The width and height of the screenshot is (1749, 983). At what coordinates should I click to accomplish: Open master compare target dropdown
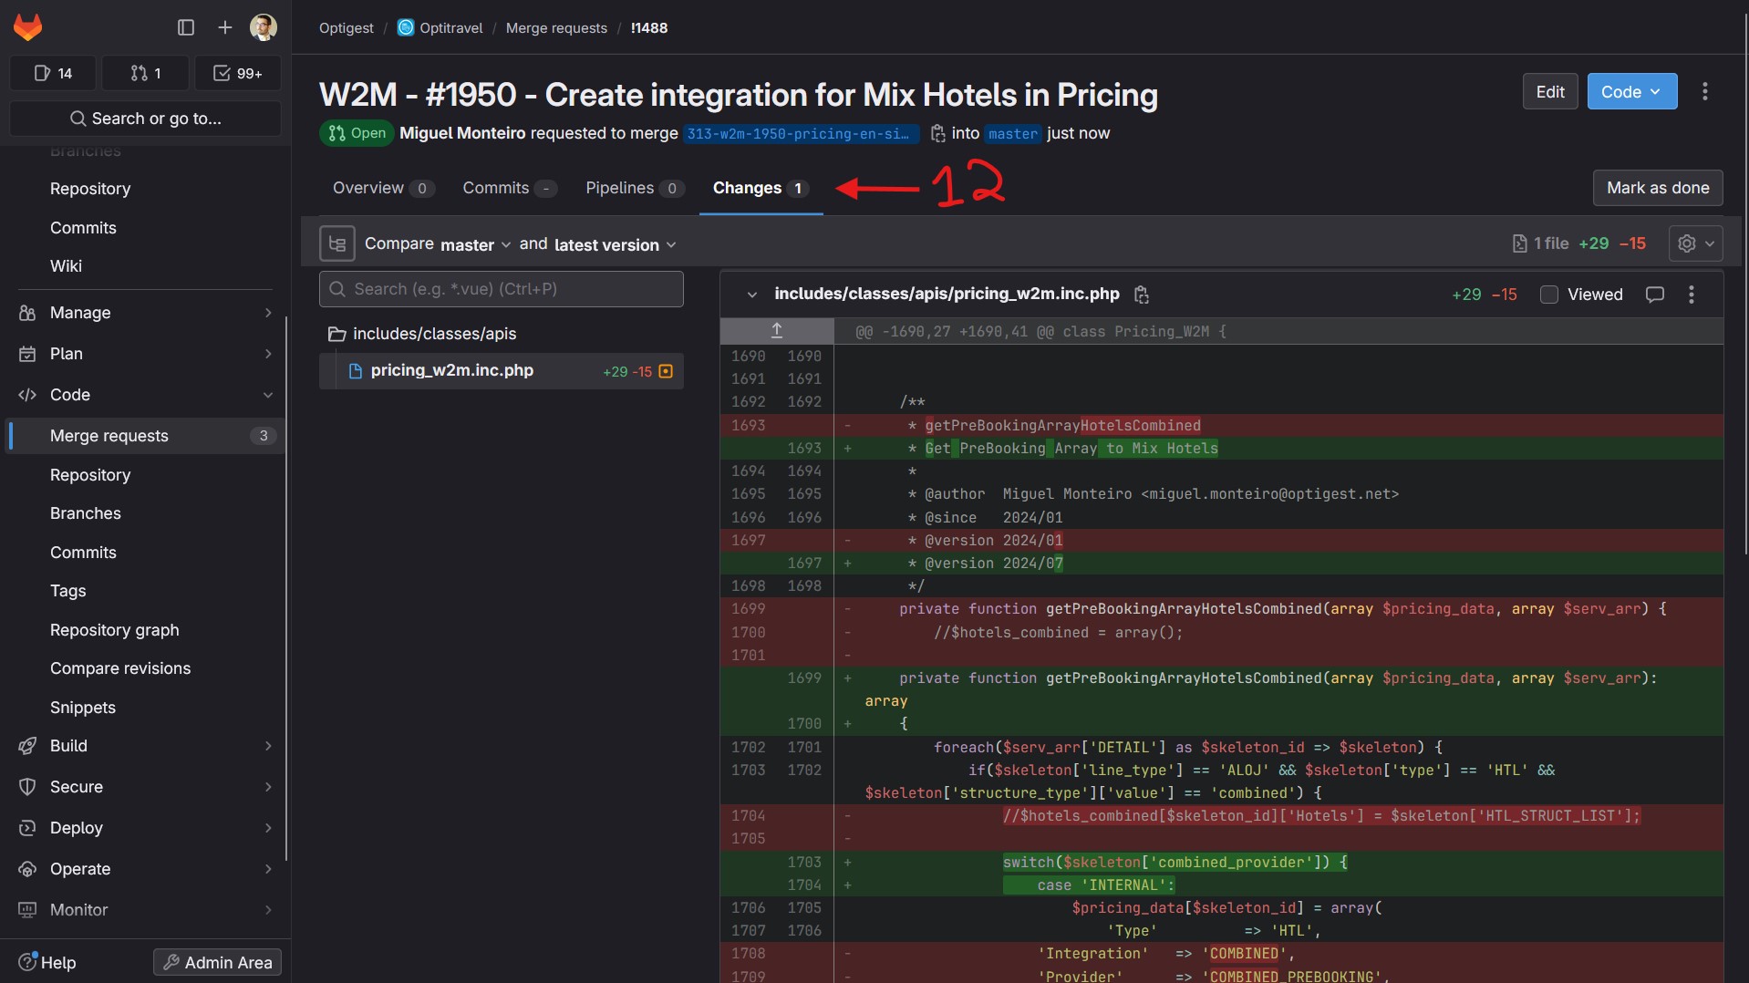pyautogui.click(x=475, y=244)
